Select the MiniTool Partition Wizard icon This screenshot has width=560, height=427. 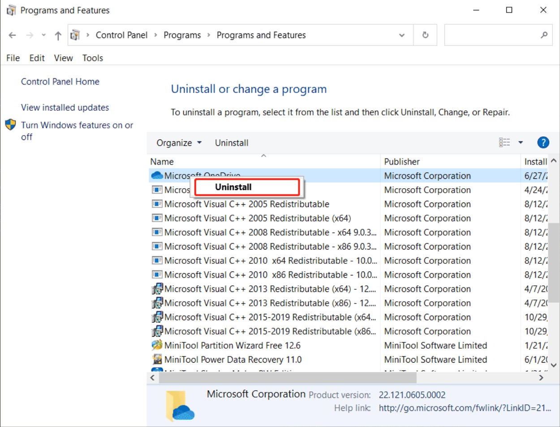pyautogui.click(x=157, y=345)
